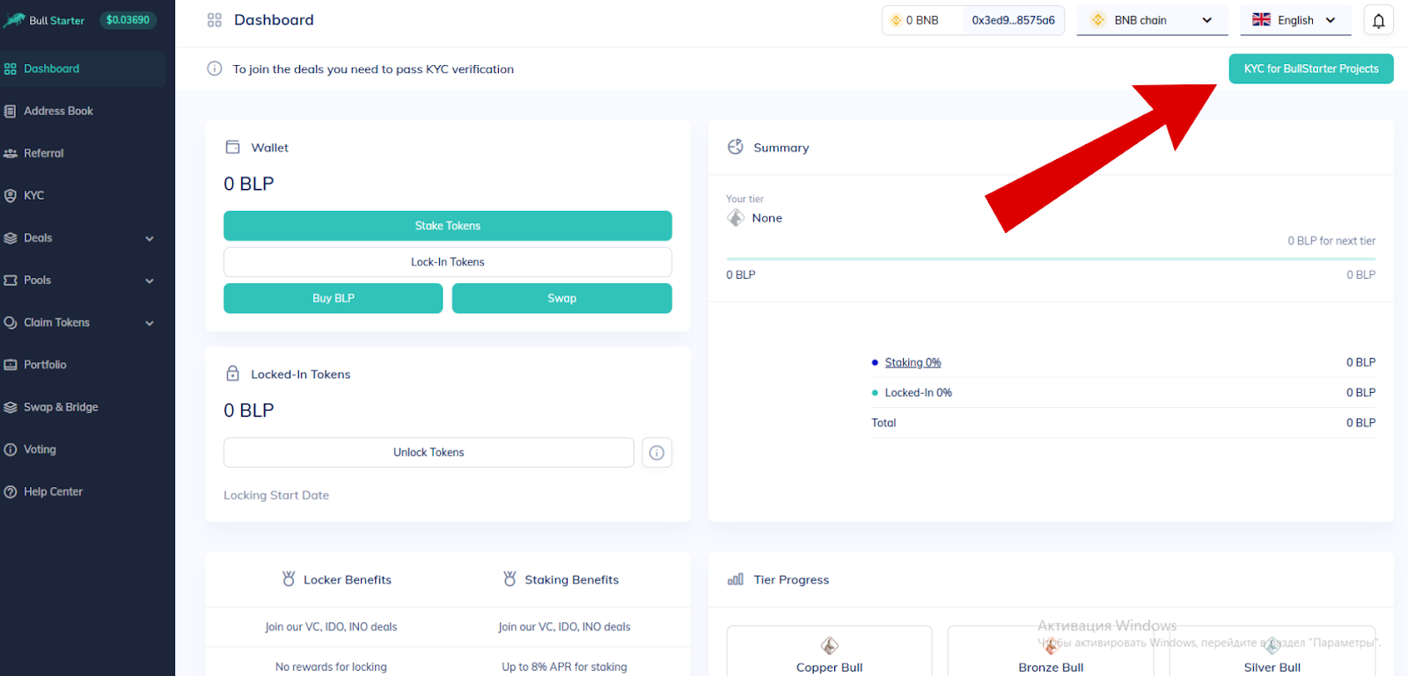Click the Swap button in Wallet
Viewport: 1408px width, 676px height.
562,298
